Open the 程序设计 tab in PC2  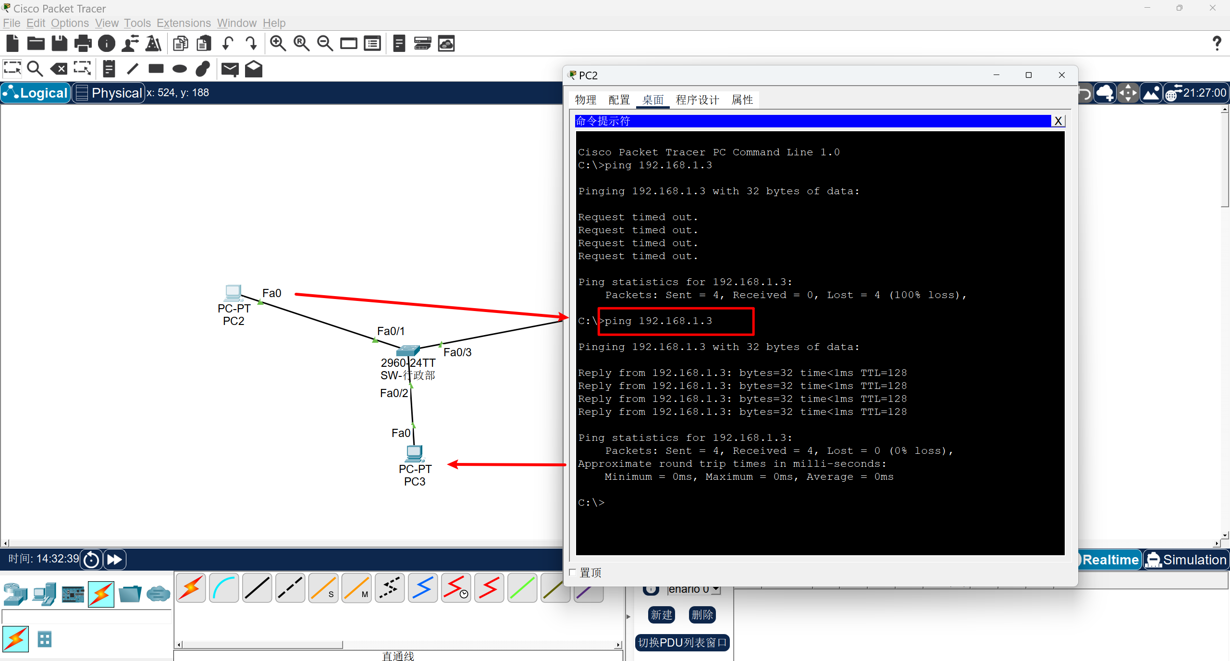698,100
